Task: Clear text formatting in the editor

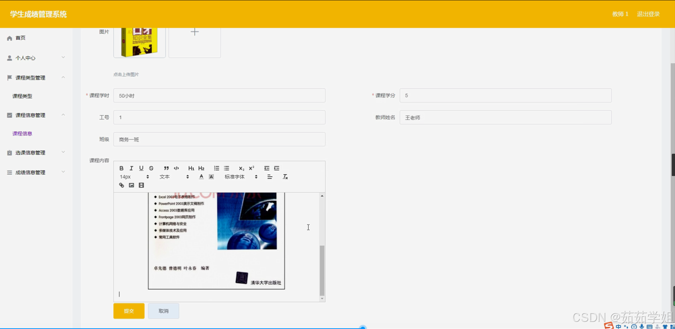Action: point(285,177)
